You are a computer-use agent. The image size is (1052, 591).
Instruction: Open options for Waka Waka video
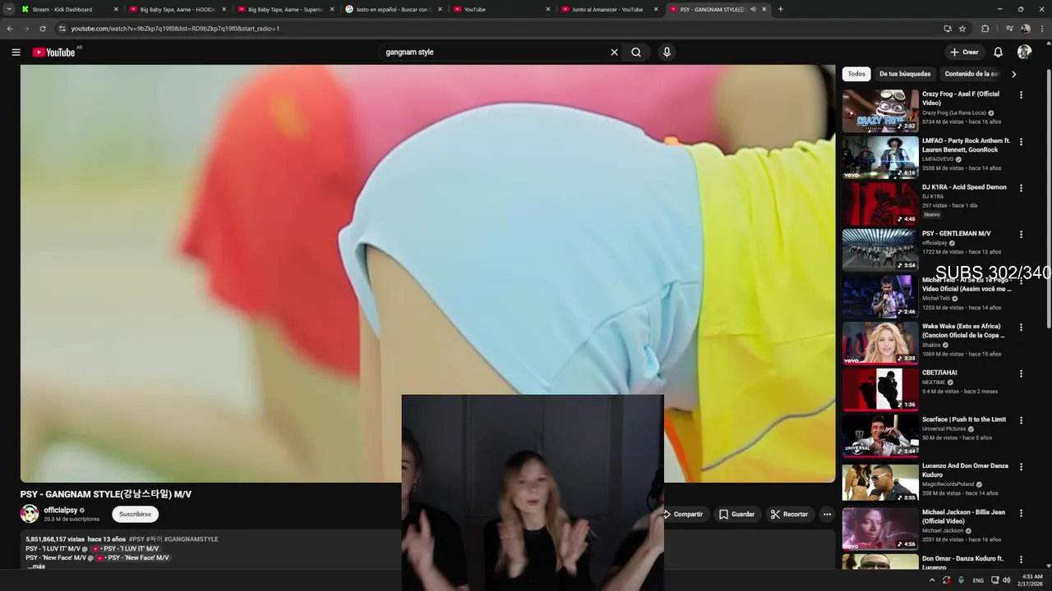(1022, 328)
